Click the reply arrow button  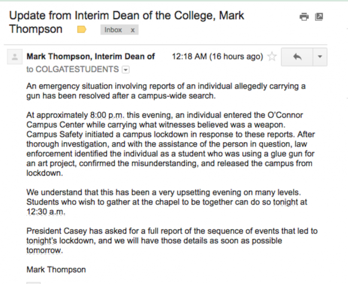[297, 57]
